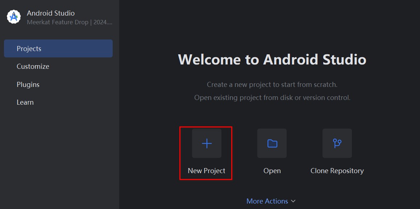420x209 pixels.
Task: Click the Android Studio title text
Action: coord(51,13)
